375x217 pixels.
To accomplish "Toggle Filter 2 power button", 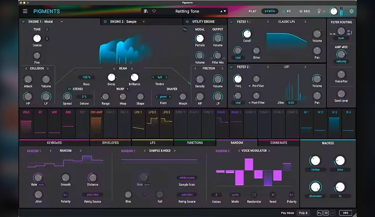I will click(x=231, y=67).
